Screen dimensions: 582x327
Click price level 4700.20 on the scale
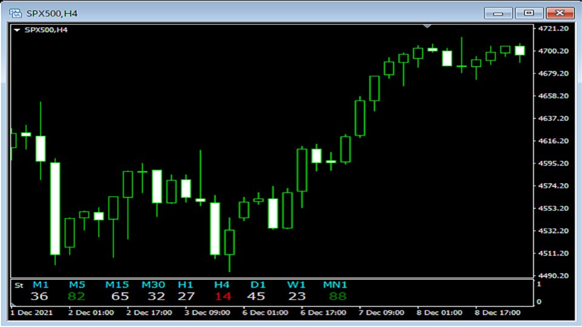pos(554,51)
